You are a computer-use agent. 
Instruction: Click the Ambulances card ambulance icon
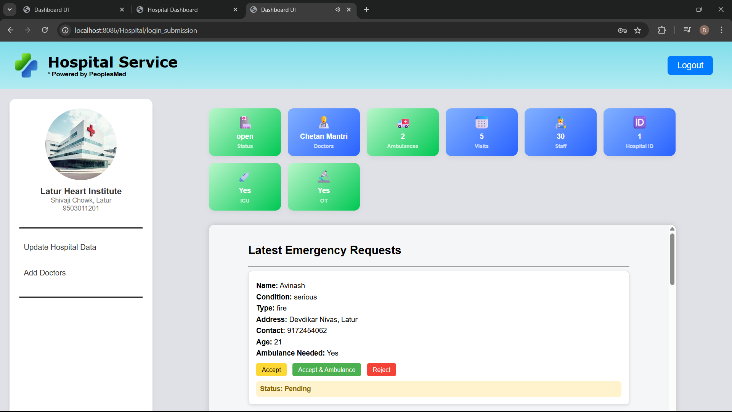[403, 123]
